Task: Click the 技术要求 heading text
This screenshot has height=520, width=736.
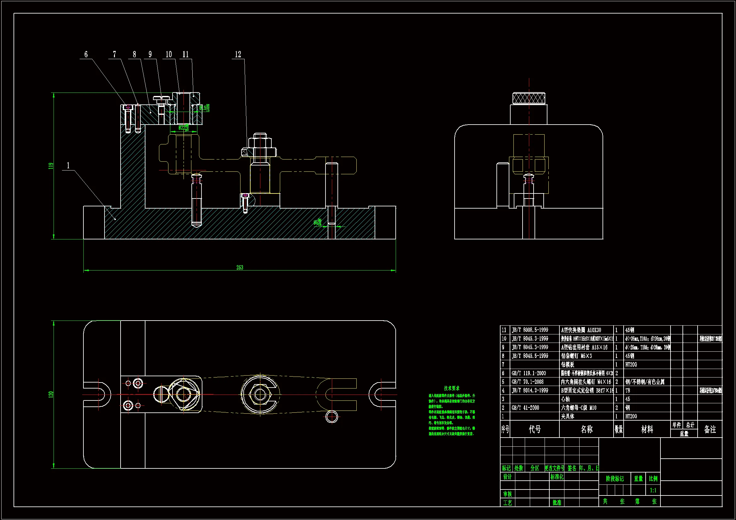Action: [x=452, y=388]
